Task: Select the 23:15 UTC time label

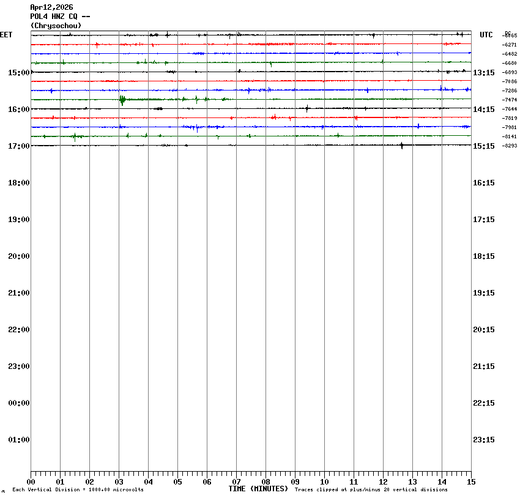Action: coord(484,440)
